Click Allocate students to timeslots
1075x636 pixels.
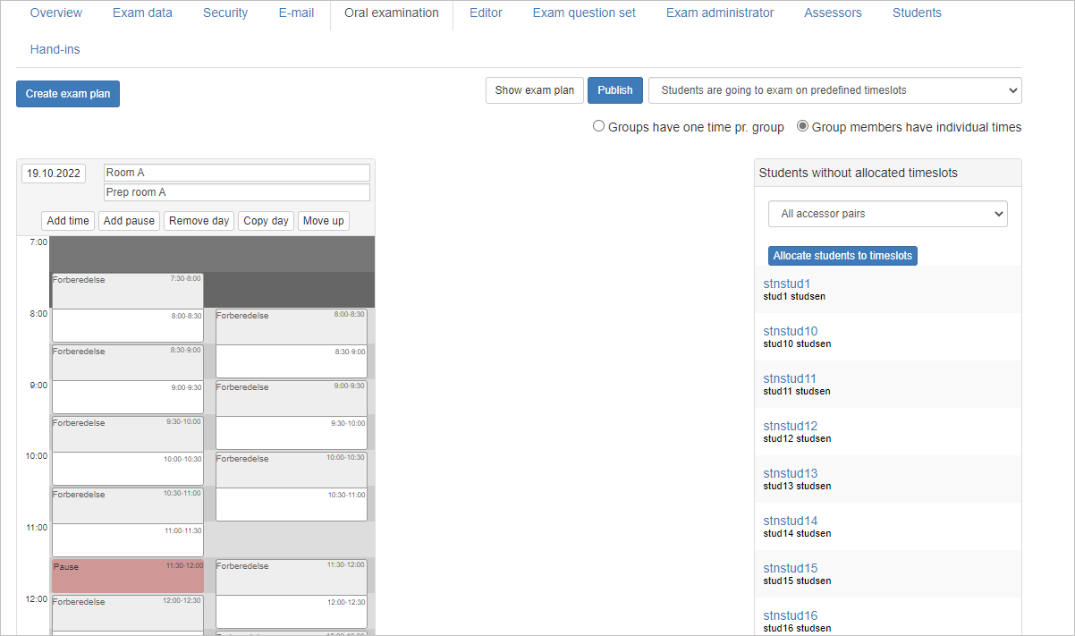(x=842, y=256)
